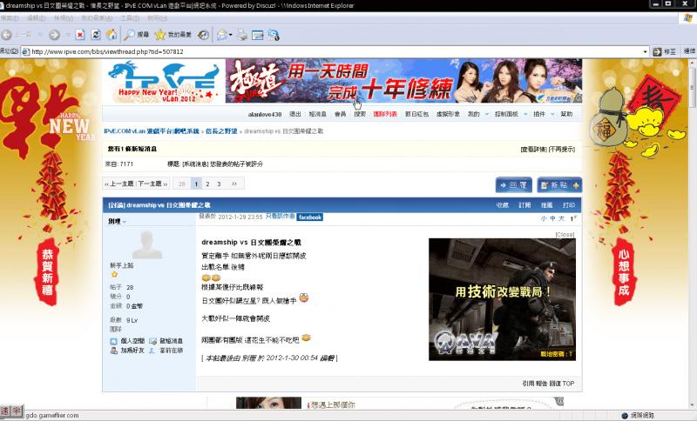Open the Tools menu in the menu bar
697x421 pixels.
point(129,18)
